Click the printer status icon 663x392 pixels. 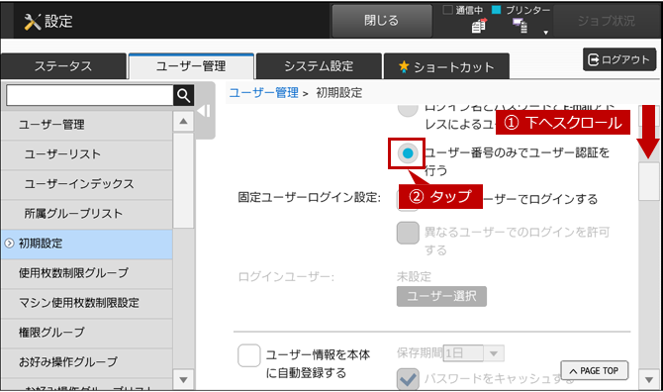point(521,26)
